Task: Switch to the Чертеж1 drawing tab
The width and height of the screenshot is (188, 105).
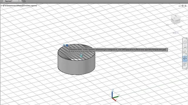Action: 9,1
